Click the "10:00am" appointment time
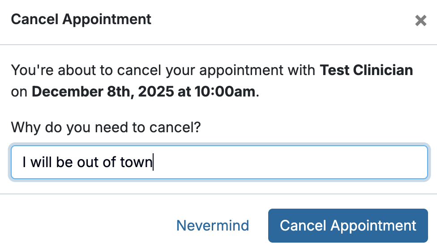437x252 pixels. pyautogui.click(x=225, y=92)
